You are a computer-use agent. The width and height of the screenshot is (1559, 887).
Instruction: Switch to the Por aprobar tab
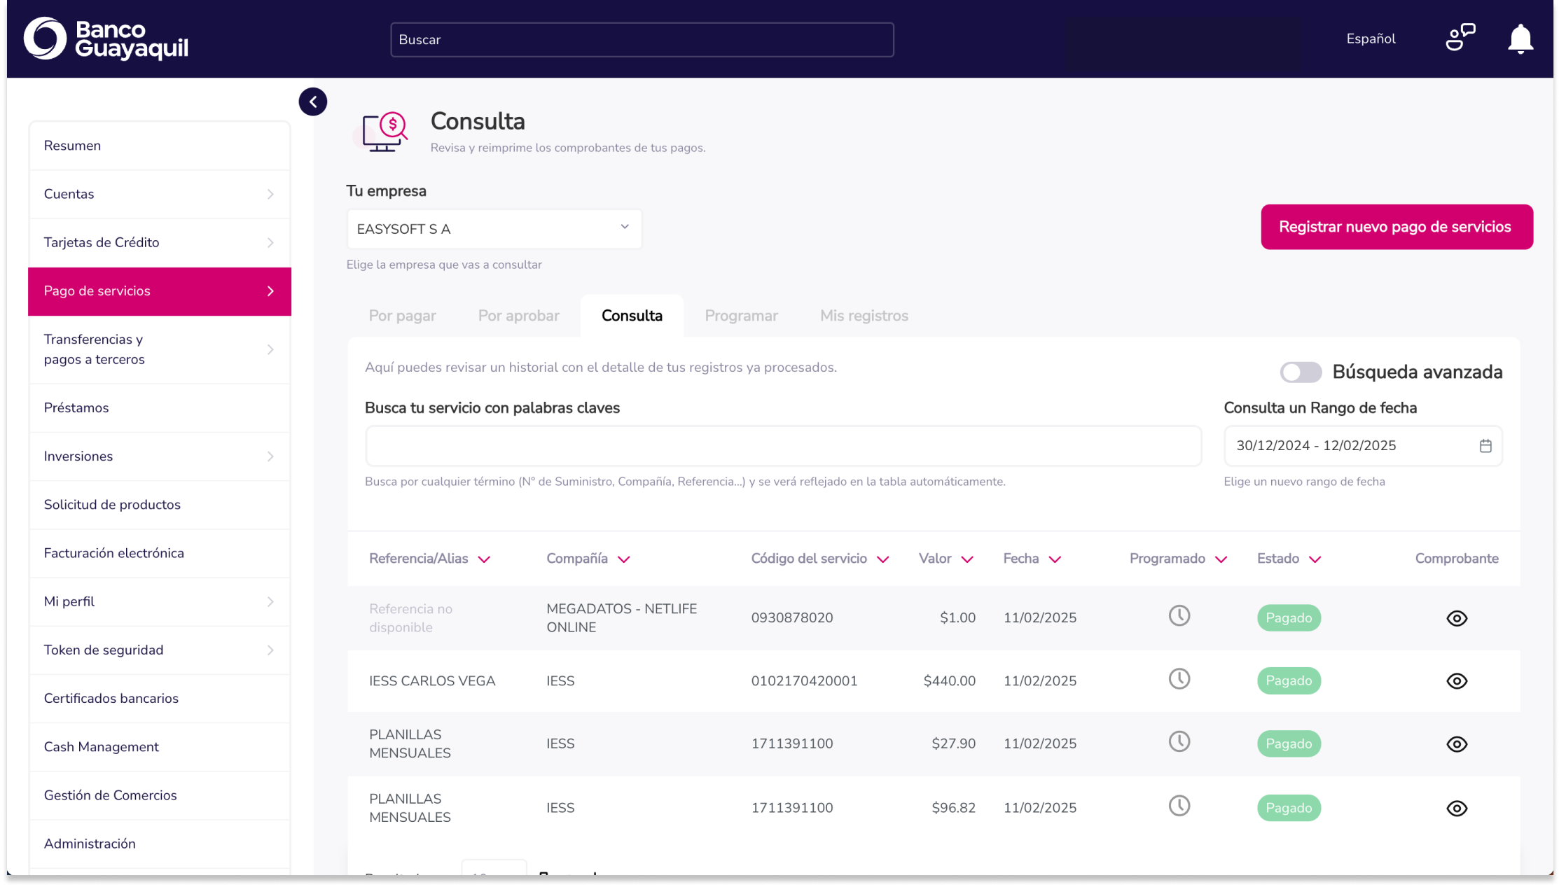click(x=518, y=316)
